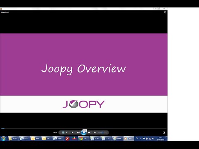
Task: Click the Media Player title bar icon
Action: [1, 9]
